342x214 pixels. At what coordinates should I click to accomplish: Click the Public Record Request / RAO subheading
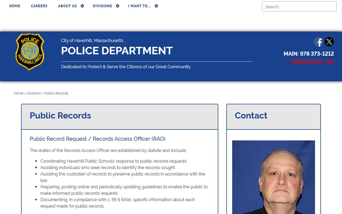[x=98, y=139]
